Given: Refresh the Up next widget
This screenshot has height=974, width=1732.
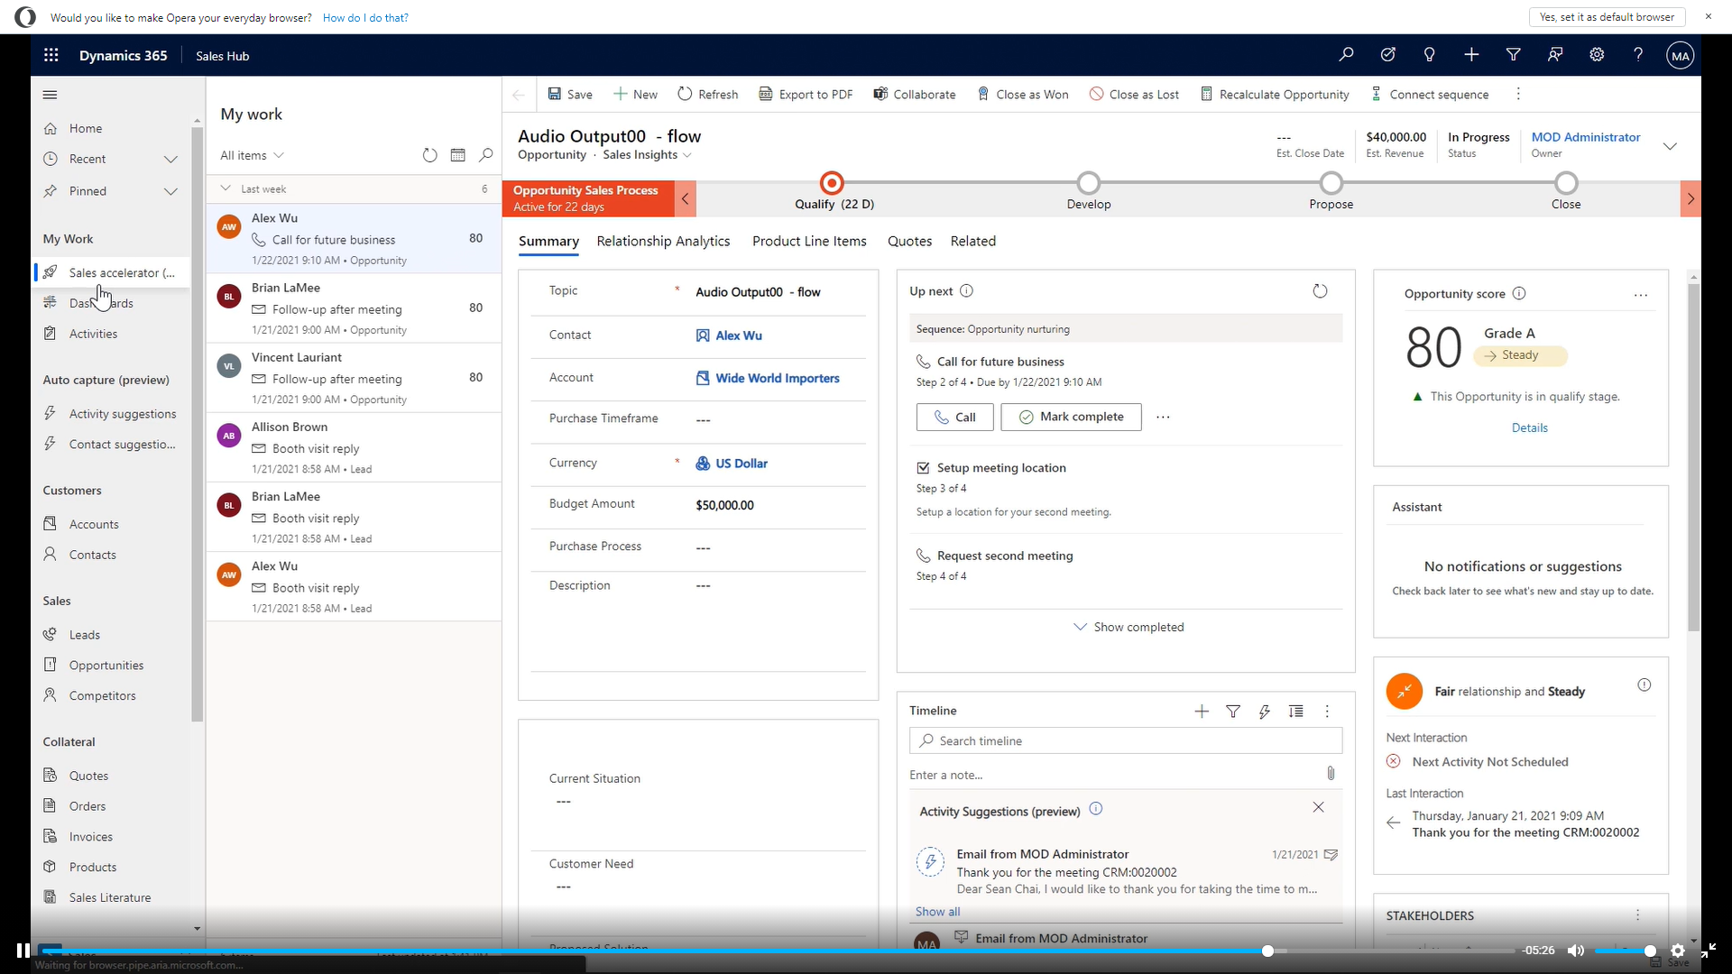Looking at the screenshot, I should click(x=1320, y=291).
